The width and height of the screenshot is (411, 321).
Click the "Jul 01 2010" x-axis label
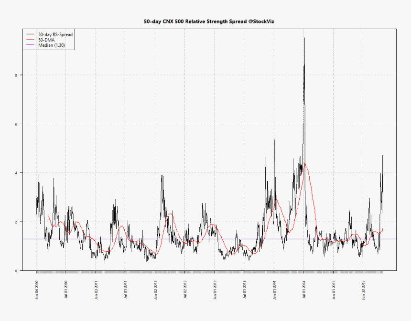click(66, 289)
